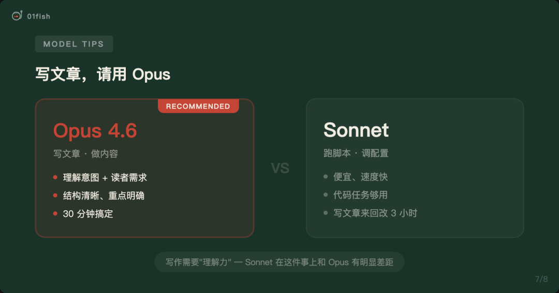The width and height of the screenshot is (559, 293).
Task: Click the gray bullet beside 代码任务够用
Action: click(326, 195)
